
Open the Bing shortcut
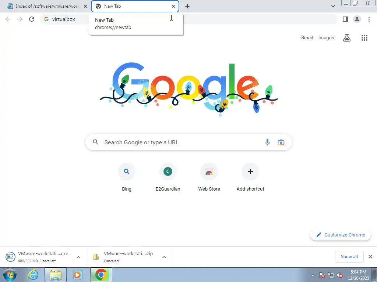127,177
